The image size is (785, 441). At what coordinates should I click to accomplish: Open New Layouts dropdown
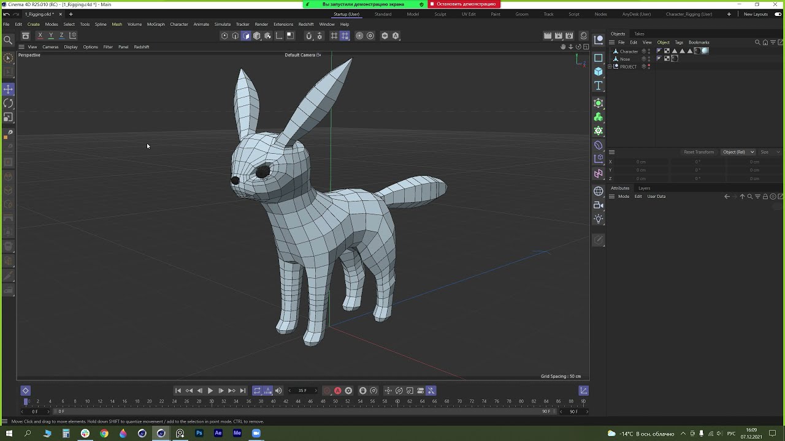coord(756,14)
